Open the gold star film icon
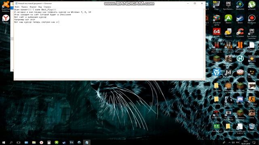 (x=252, y=60)
